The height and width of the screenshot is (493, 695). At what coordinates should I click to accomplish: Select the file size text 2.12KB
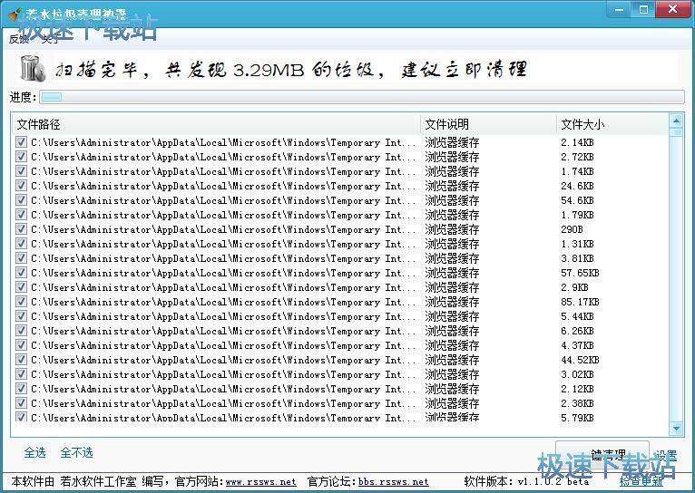click(577, 389)
